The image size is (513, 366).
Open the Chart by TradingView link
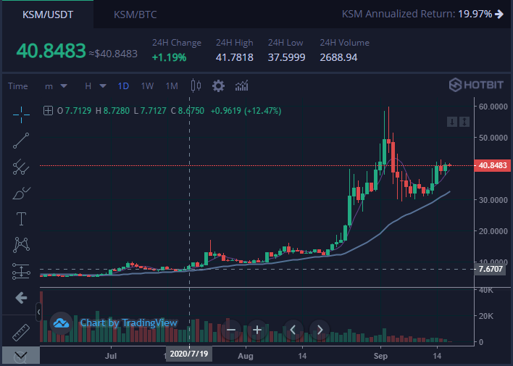click(x=129, y=323)
